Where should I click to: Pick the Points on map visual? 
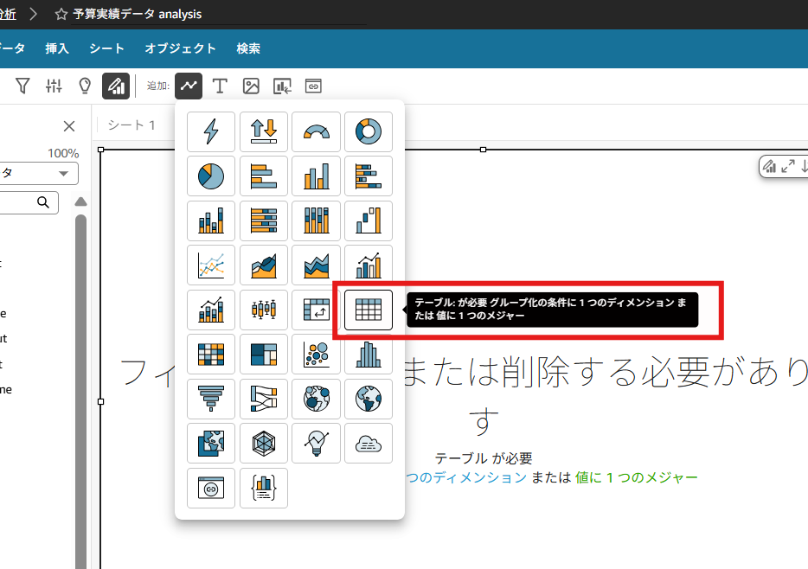coord(316,399)
